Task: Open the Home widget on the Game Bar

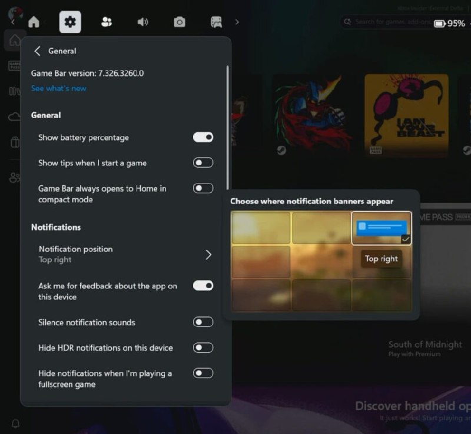Action: tap(35, 22)
